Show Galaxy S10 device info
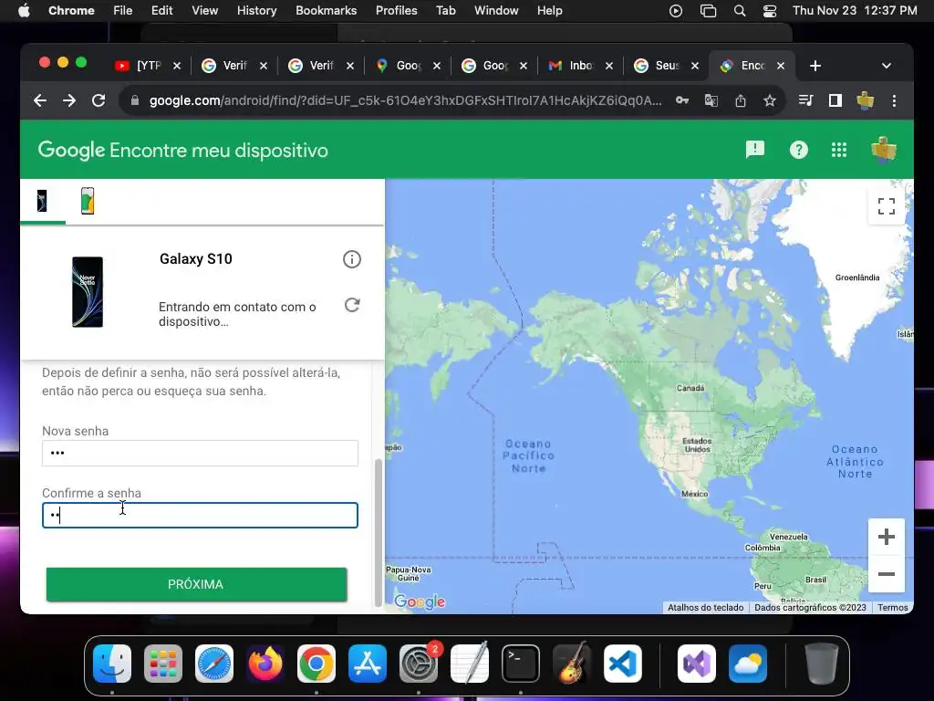Screen dimensions: 934x701 (x=352, y=259)
